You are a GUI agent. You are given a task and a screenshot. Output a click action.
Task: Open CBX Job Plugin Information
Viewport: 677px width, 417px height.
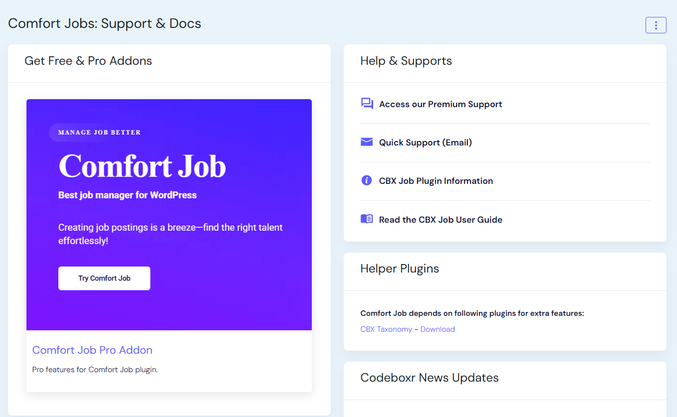click(x=436, y=181)
